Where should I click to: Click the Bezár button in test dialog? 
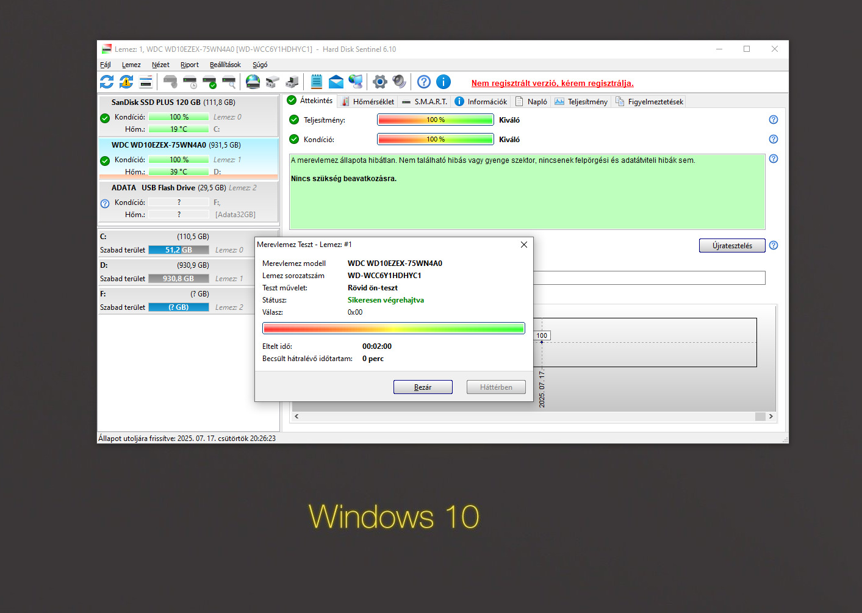423,387
